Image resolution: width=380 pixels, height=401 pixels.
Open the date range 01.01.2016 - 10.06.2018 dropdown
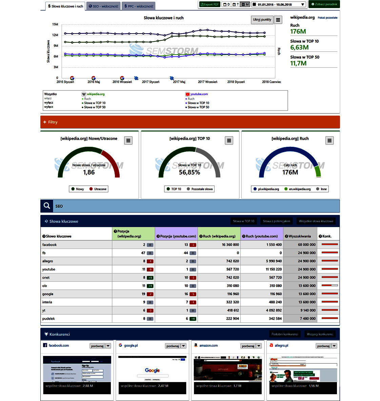pyautogui.click(x=279, y=4)
